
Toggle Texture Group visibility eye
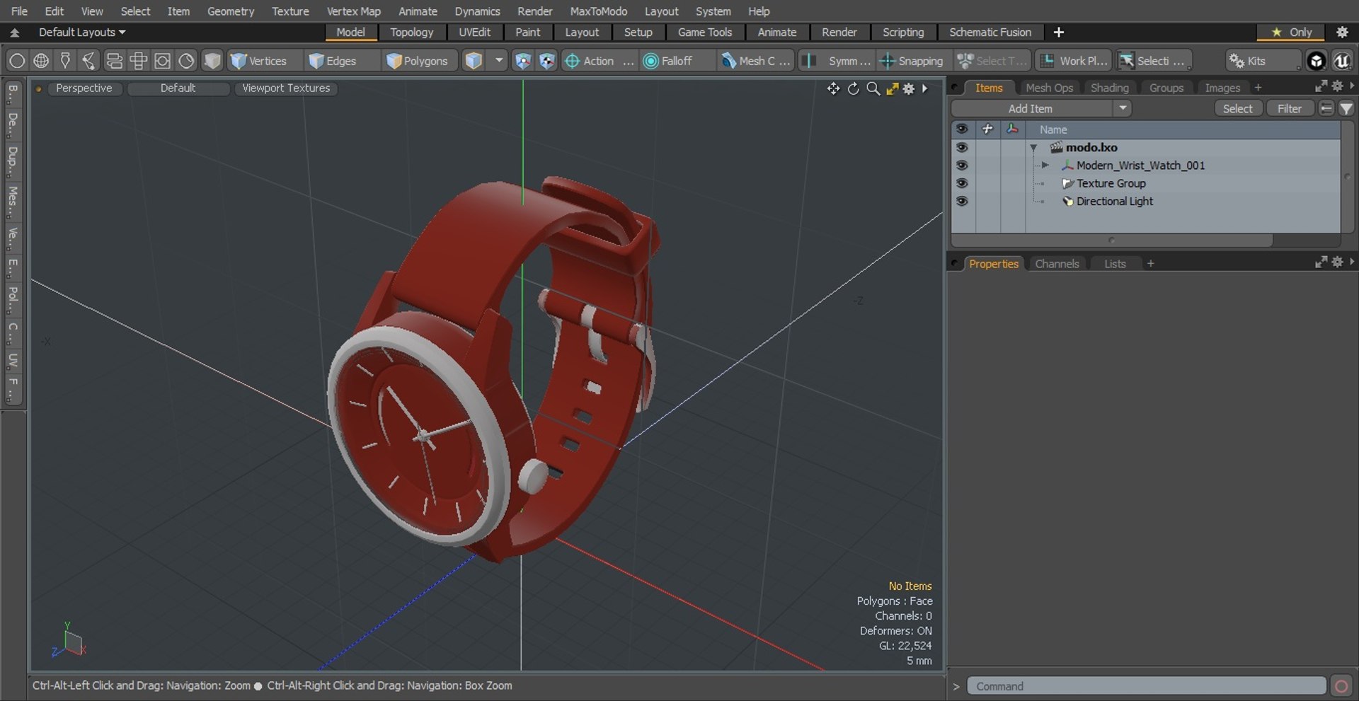[x=961, y=183]
